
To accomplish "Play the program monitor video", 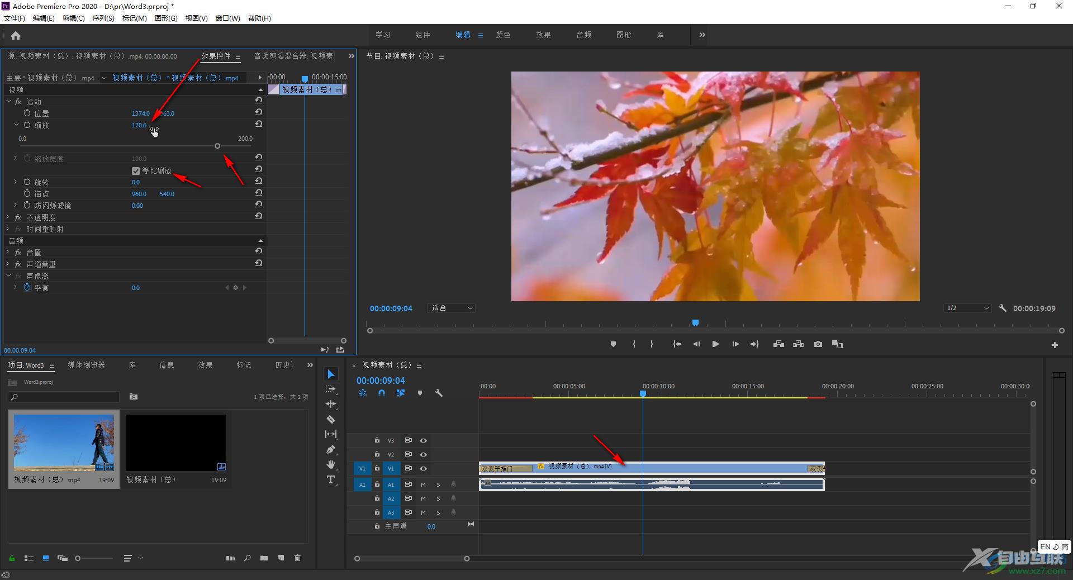I will tap(715, 344).
